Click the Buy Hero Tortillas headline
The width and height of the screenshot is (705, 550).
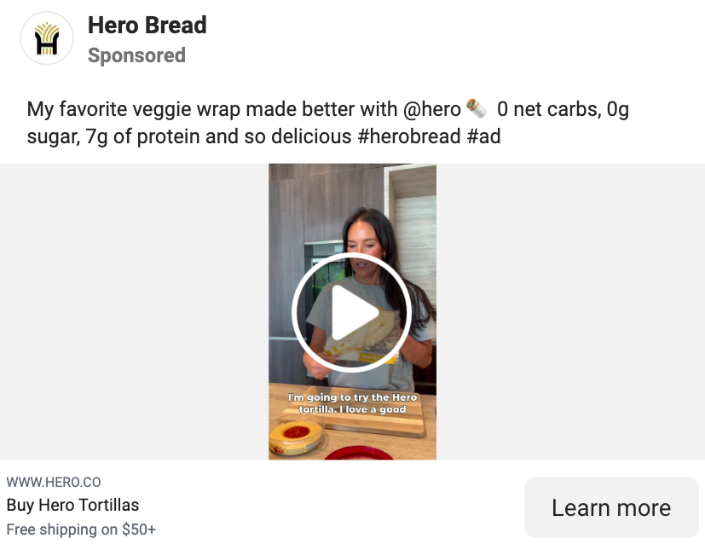[x=72, y=505]
